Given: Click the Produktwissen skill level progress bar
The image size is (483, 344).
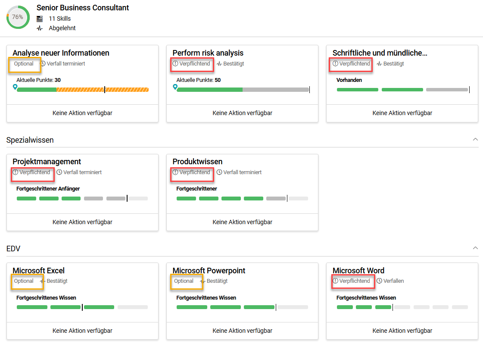Looking at the screenshot, I should pos(242,198).
